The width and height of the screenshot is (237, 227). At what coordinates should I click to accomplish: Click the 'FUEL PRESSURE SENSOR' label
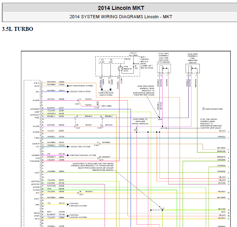point(193,58)
